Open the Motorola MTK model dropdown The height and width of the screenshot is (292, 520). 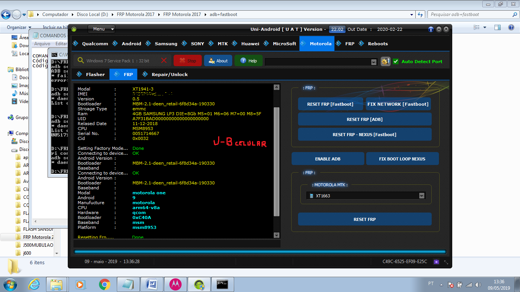pyautogui.click(x=421, y=196)
